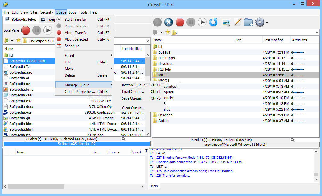Click the remote pane search magnifier icon
322x196 pixels.
292,140
